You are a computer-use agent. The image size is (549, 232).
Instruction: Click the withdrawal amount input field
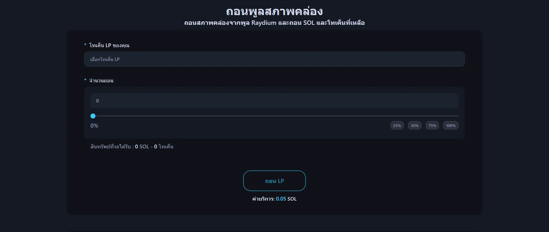pyautogui.click(x=274, y=101)
